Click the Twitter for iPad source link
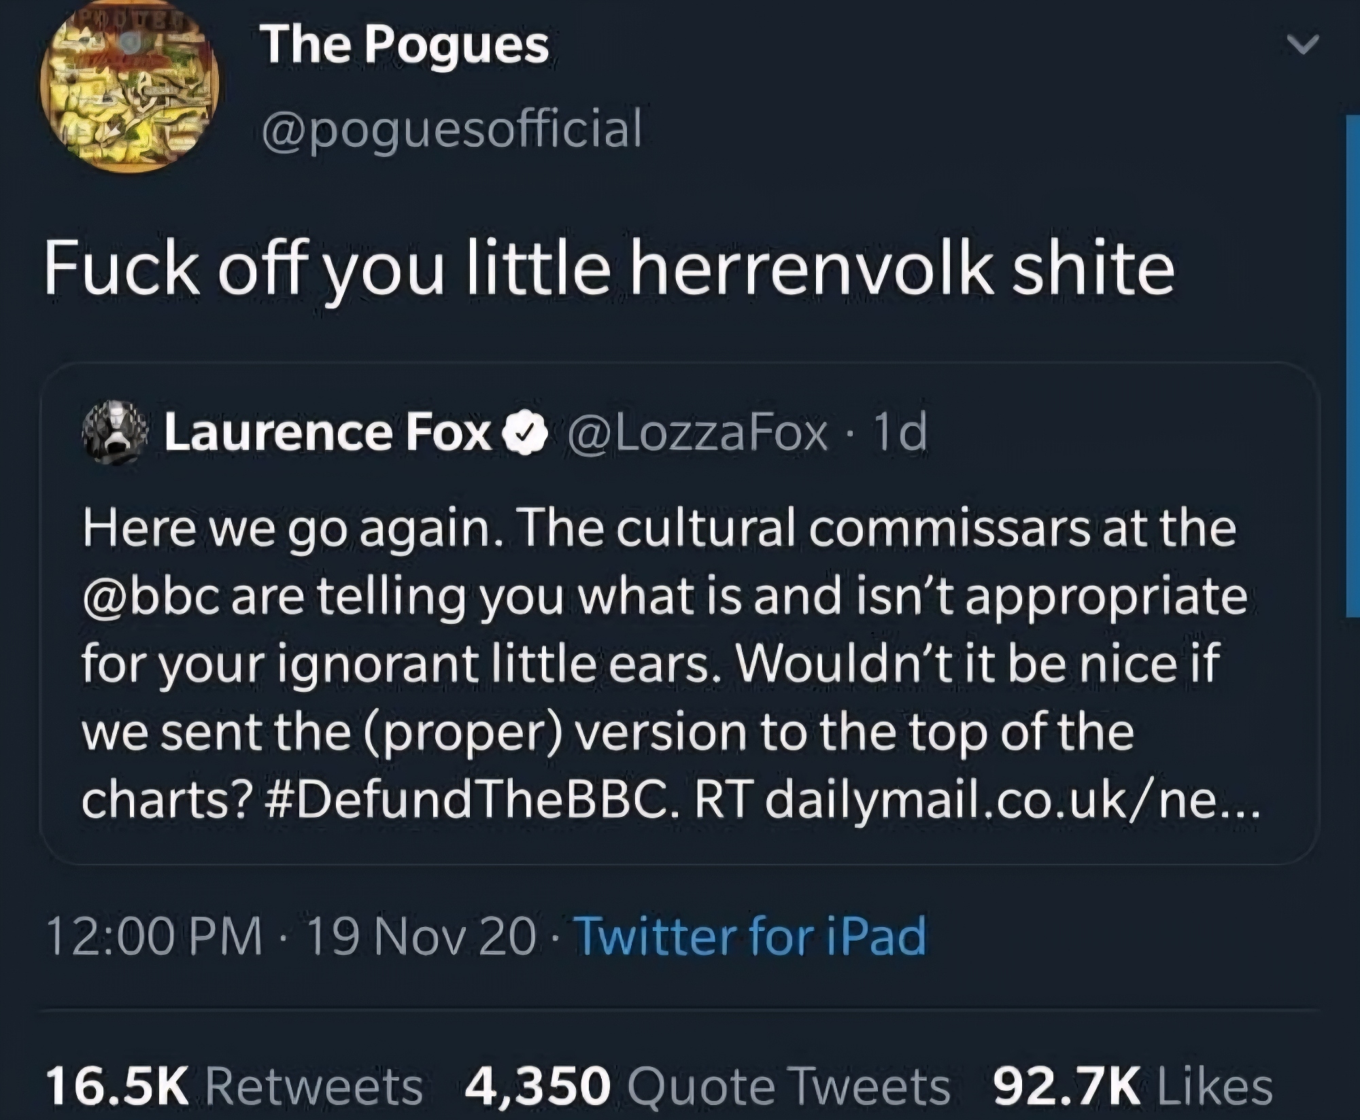 [751, 937]
